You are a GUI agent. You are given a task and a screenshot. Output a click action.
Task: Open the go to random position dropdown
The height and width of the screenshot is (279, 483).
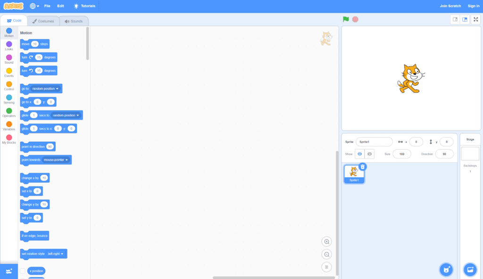[x=45, y=89]
